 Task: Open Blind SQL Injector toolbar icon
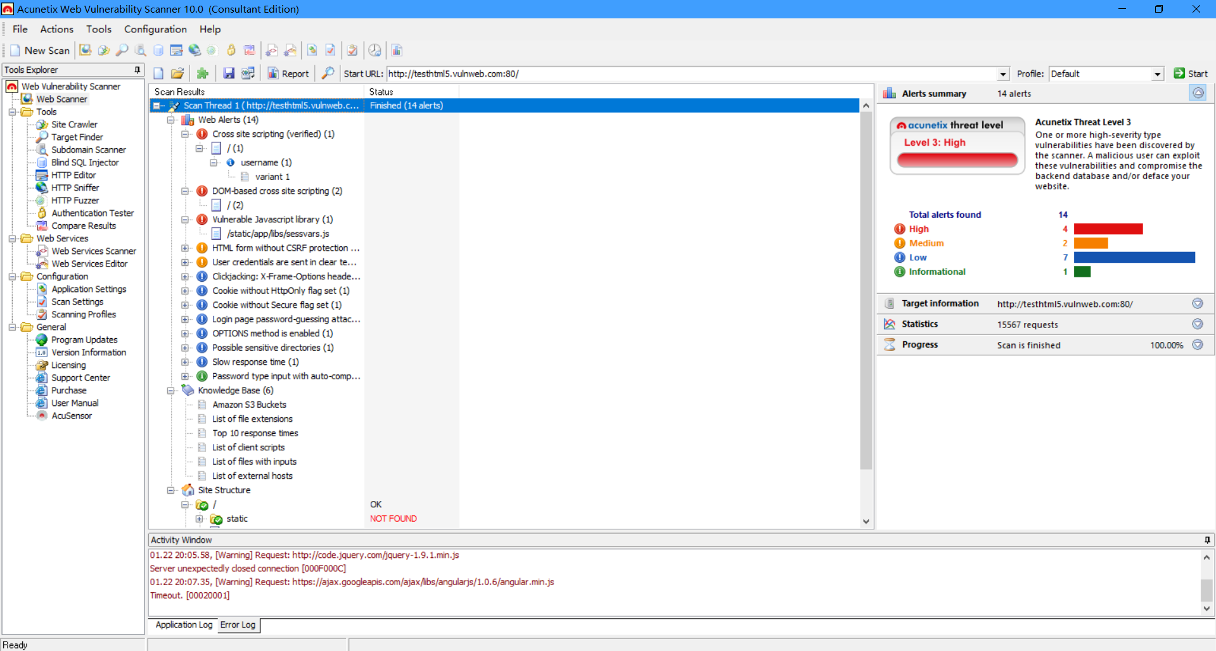[x=158, y=51]
